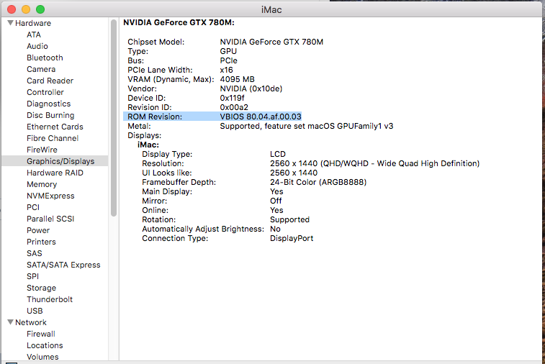Click the Resolution value 2560 x 1440 QHD
The width and height of the screenshot is (545, 364).
click(x=374, y=163)
